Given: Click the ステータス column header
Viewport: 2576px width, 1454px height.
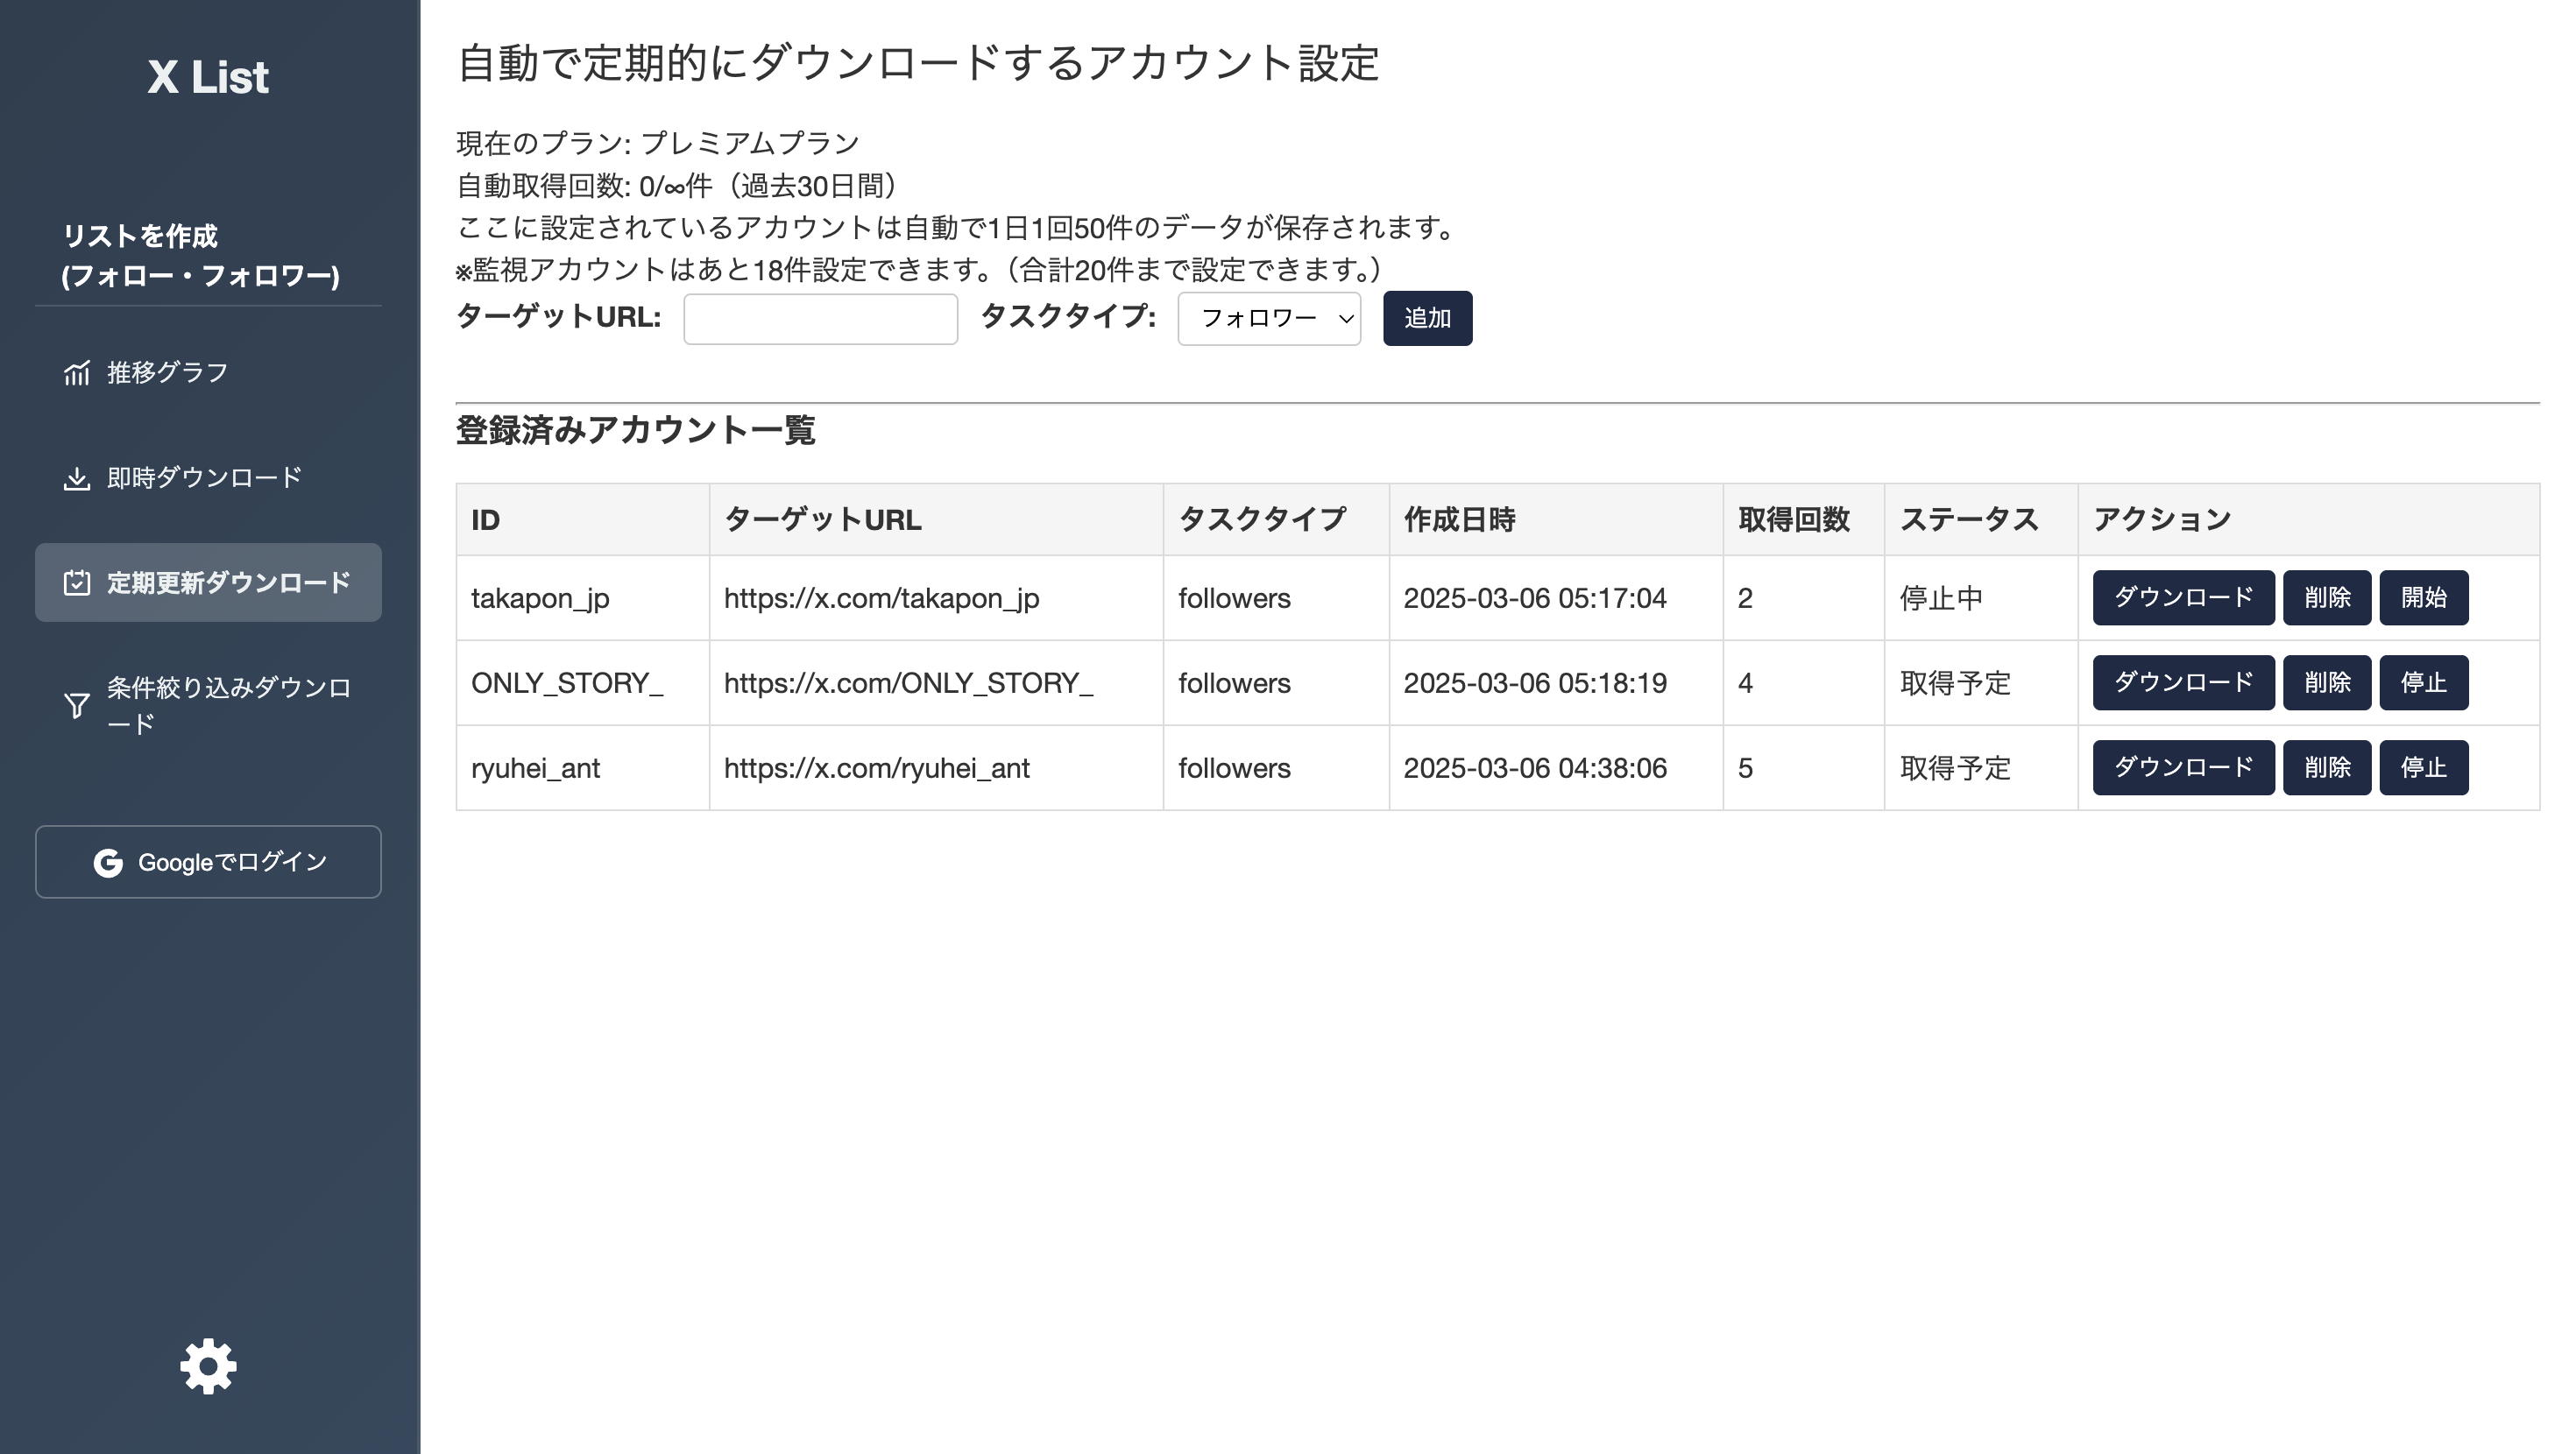Looking at the screenshot, I should [1981, 520].
